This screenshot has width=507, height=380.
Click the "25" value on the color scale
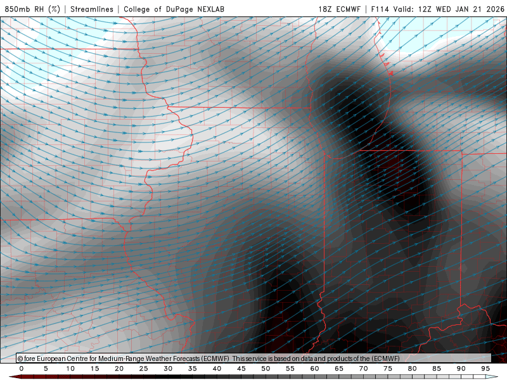point(144,369)
